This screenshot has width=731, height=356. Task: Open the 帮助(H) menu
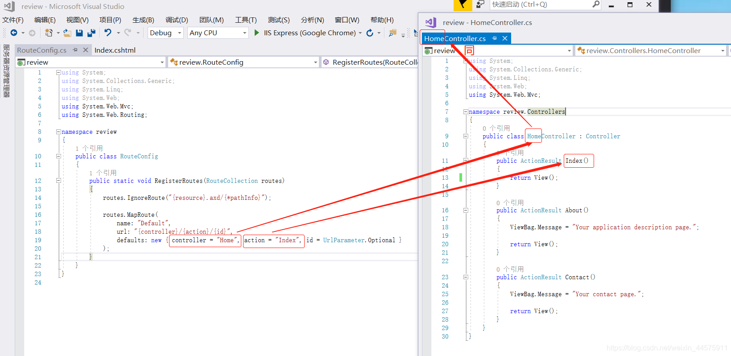point(382,20)
